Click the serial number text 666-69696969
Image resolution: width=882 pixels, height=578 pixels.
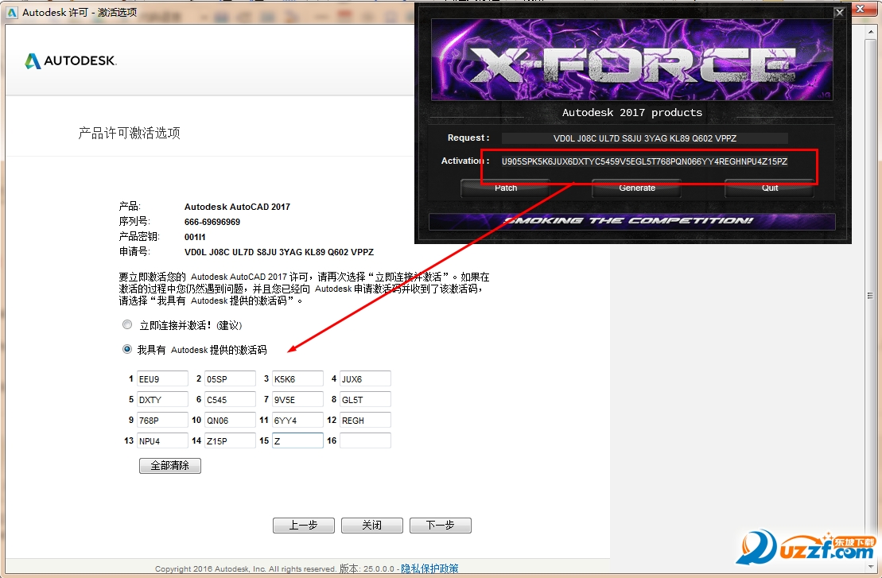point(212,222)
